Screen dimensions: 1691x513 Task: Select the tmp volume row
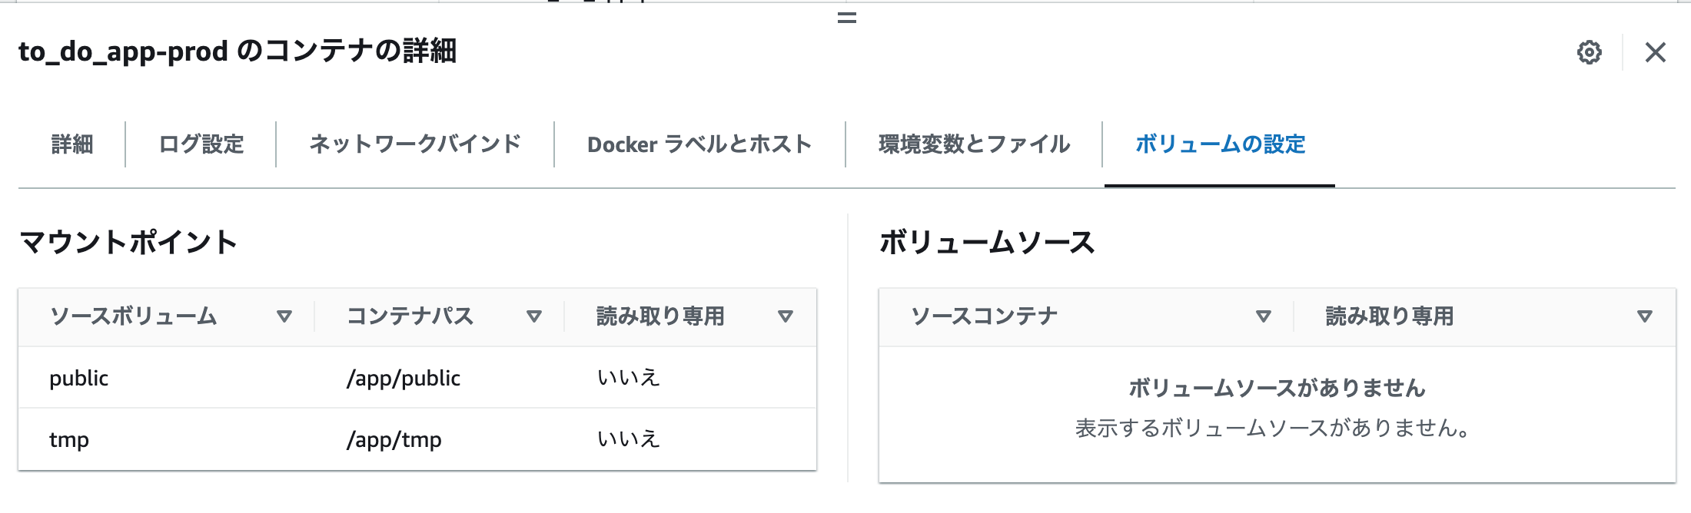(68, 439)
